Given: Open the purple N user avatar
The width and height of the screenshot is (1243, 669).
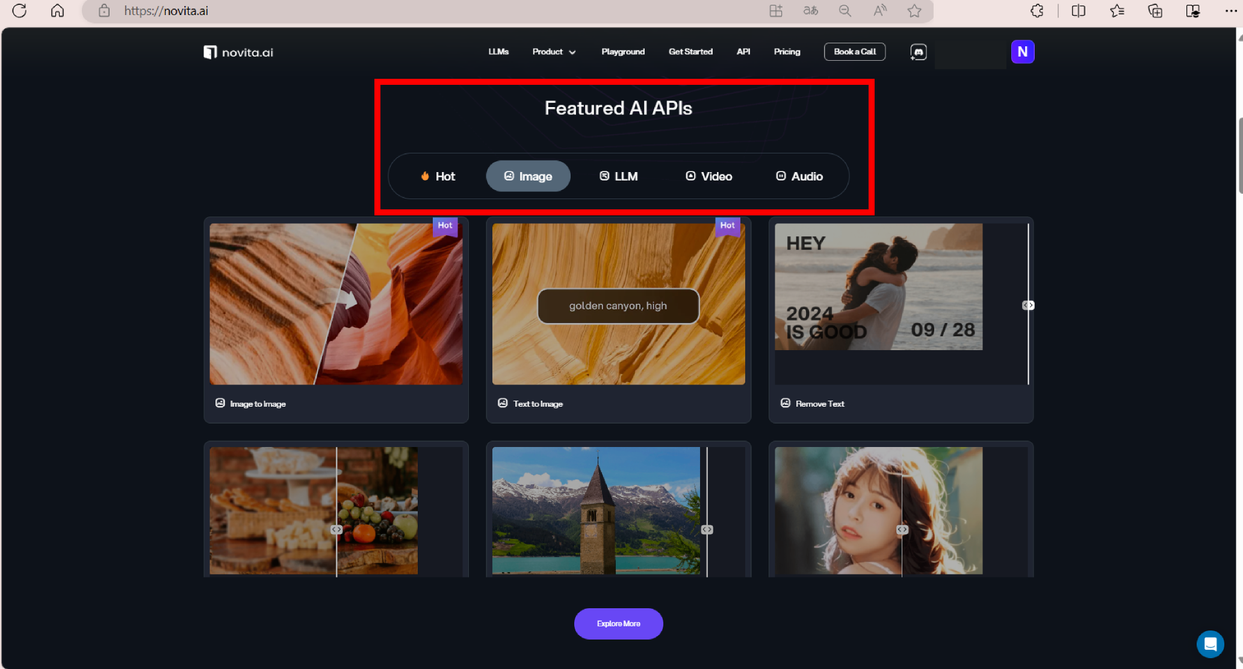Looking at the screenshot, I should [x=1022, y=52].
